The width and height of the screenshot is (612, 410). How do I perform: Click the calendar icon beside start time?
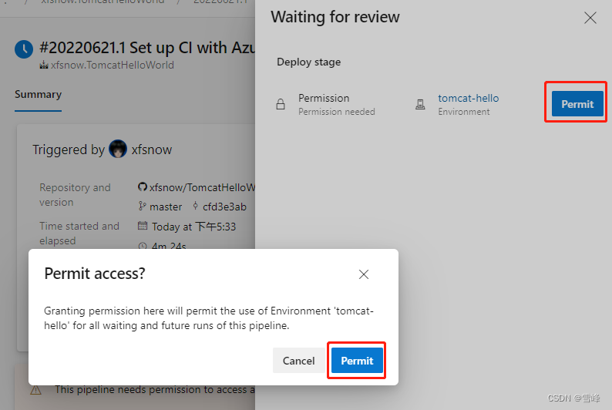tap(143, 226)
